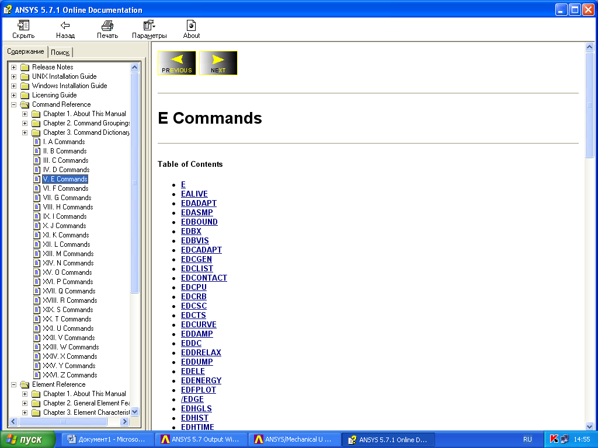Switch to the Содержание (Contents) tab

[26, 51]
